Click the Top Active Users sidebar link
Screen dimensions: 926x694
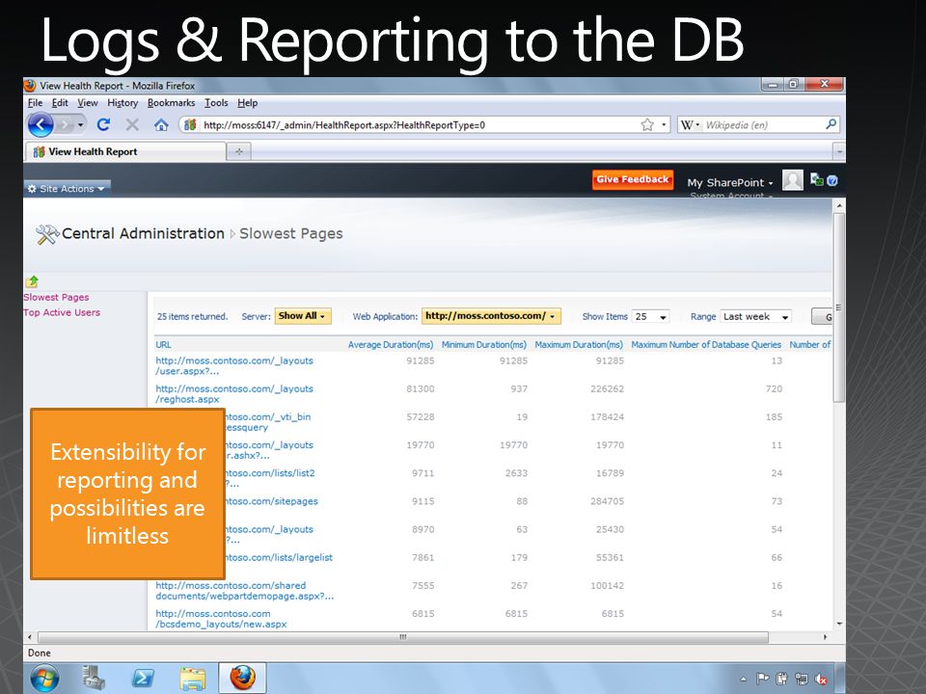click(x=62, y=312)
